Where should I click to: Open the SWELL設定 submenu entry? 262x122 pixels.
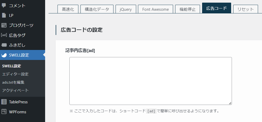12,66
